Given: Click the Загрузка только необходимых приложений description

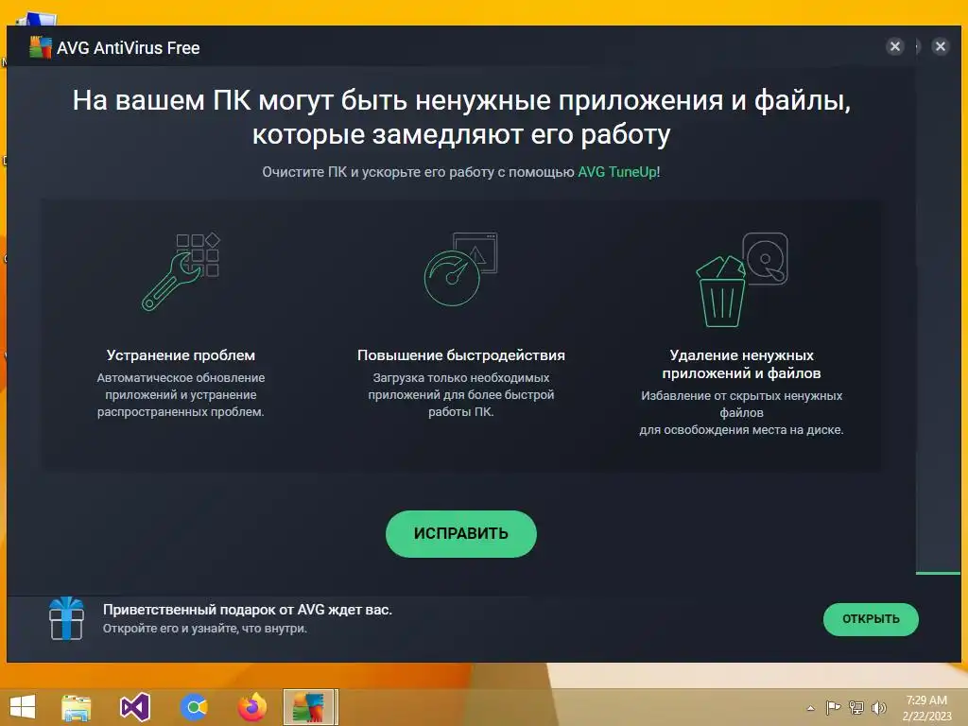Looking at the screenshot, I should pyautogui.click(x=460, y=394).
